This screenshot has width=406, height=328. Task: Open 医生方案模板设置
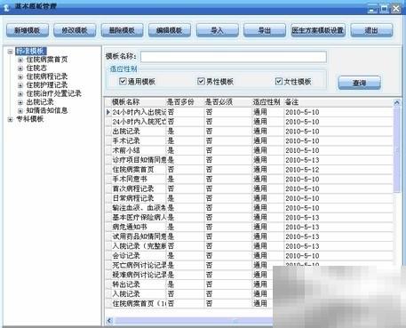318,30
